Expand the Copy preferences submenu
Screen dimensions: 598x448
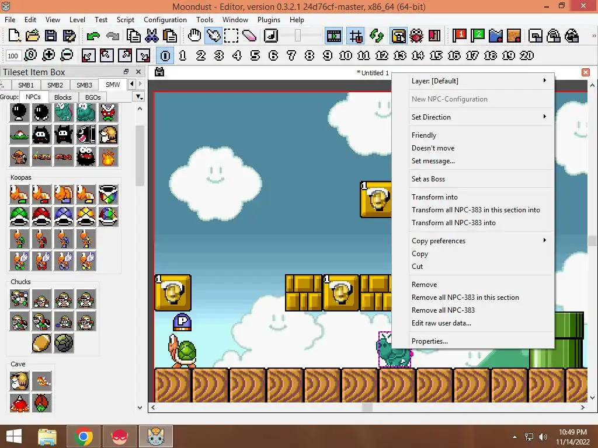coord(479,241)
